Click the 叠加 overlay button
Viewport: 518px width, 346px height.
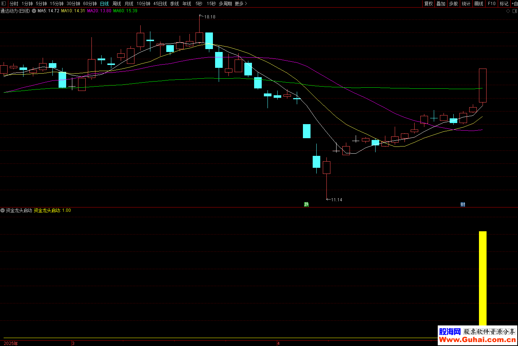point(441,4)
